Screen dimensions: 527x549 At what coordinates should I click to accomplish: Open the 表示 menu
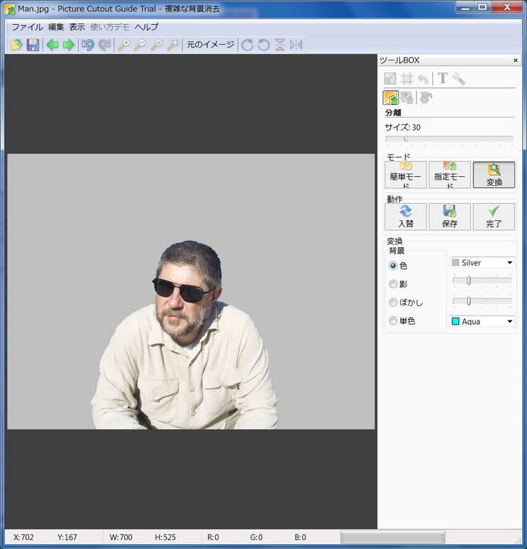pos(77,27)
